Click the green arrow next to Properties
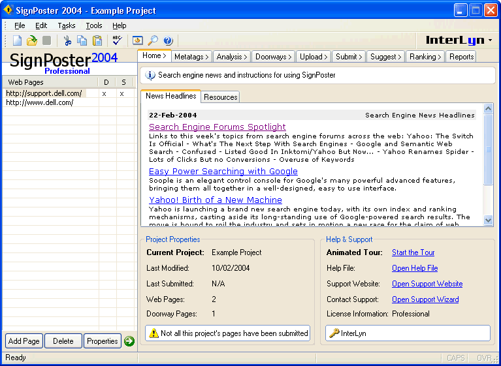 tap(129, 341)
